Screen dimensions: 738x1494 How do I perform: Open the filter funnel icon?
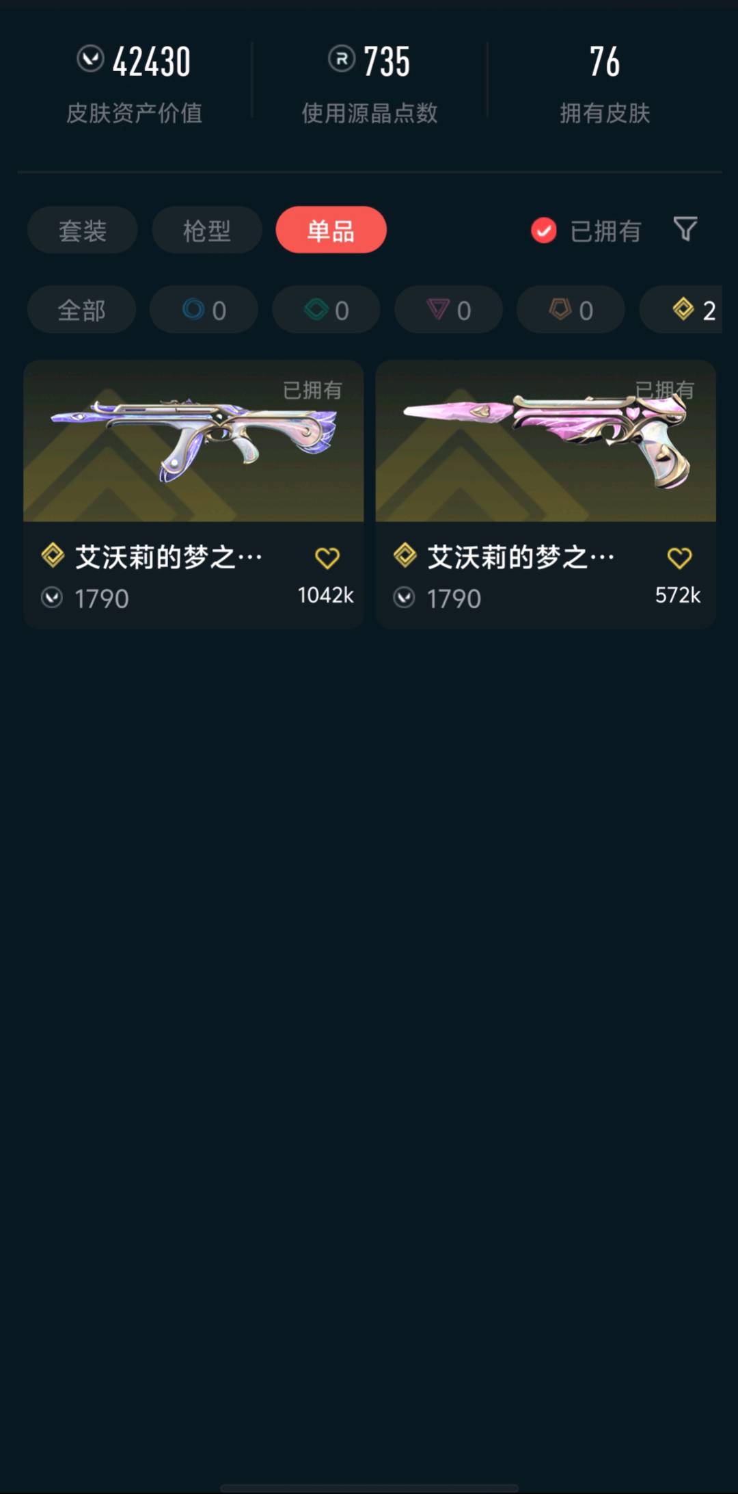click(685, 229)
